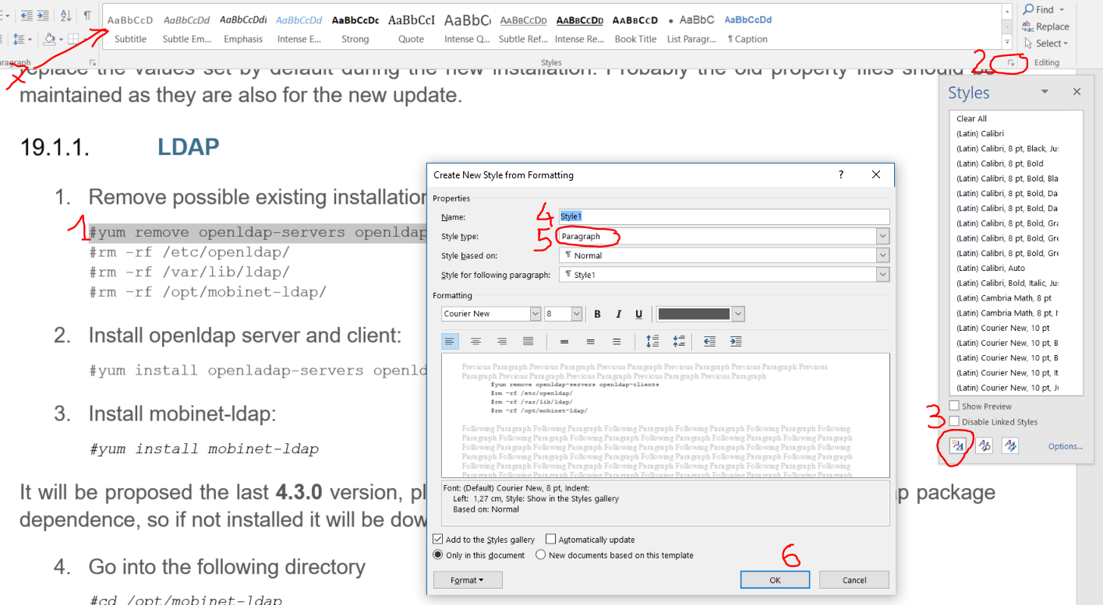Viewport: 1103px width, 605px height.
Task: Toggle Bold in the style formatting dialog
Action: [598, 314]
